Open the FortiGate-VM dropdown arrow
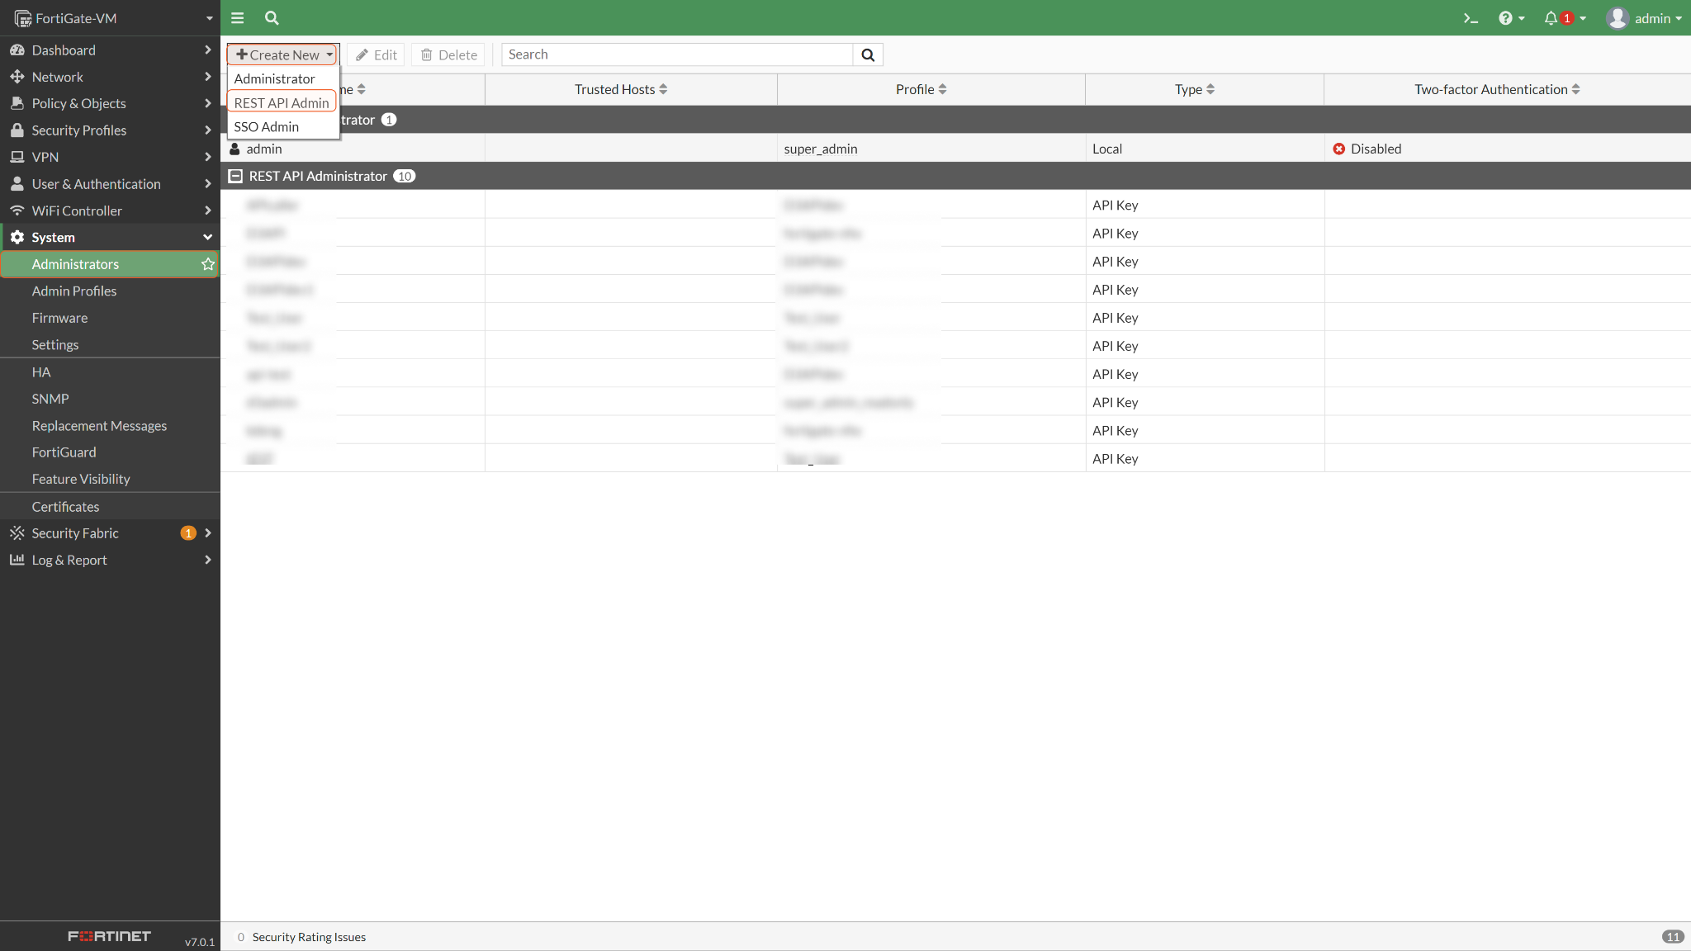1691x951 pixels. point(209,18)
